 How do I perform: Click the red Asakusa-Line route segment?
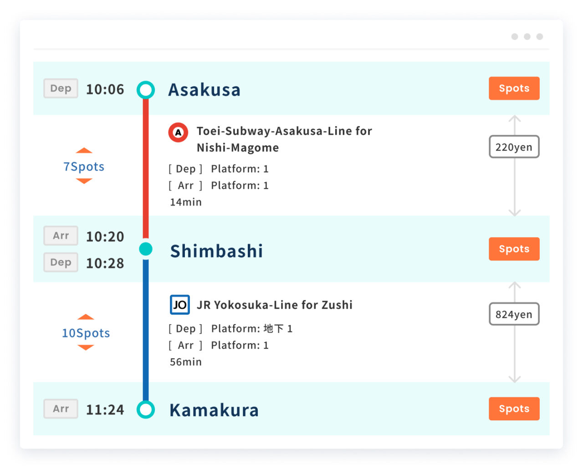146,168
